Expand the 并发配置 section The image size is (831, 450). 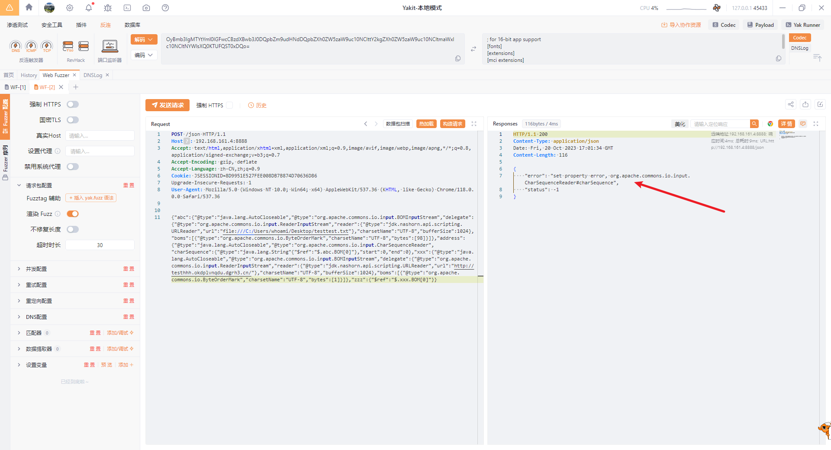(19, 269)
